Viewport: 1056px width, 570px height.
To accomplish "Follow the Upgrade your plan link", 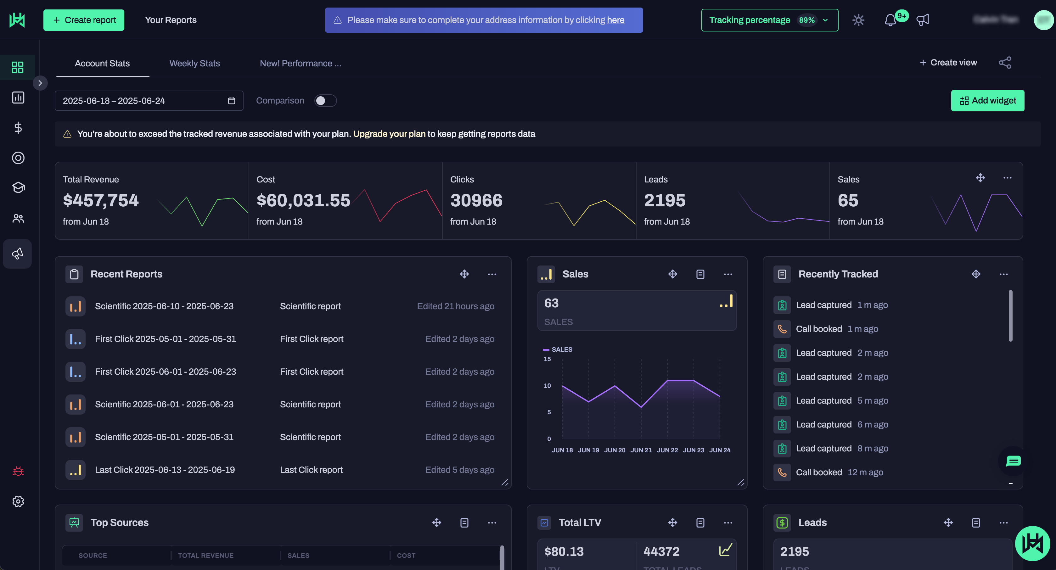I will (x=389, y=134).
